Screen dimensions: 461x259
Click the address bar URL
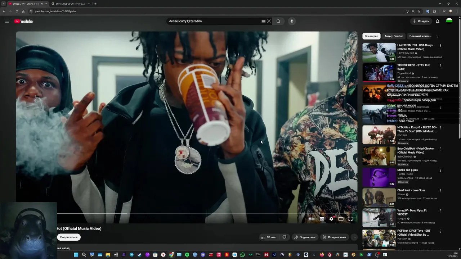(55, 11)
